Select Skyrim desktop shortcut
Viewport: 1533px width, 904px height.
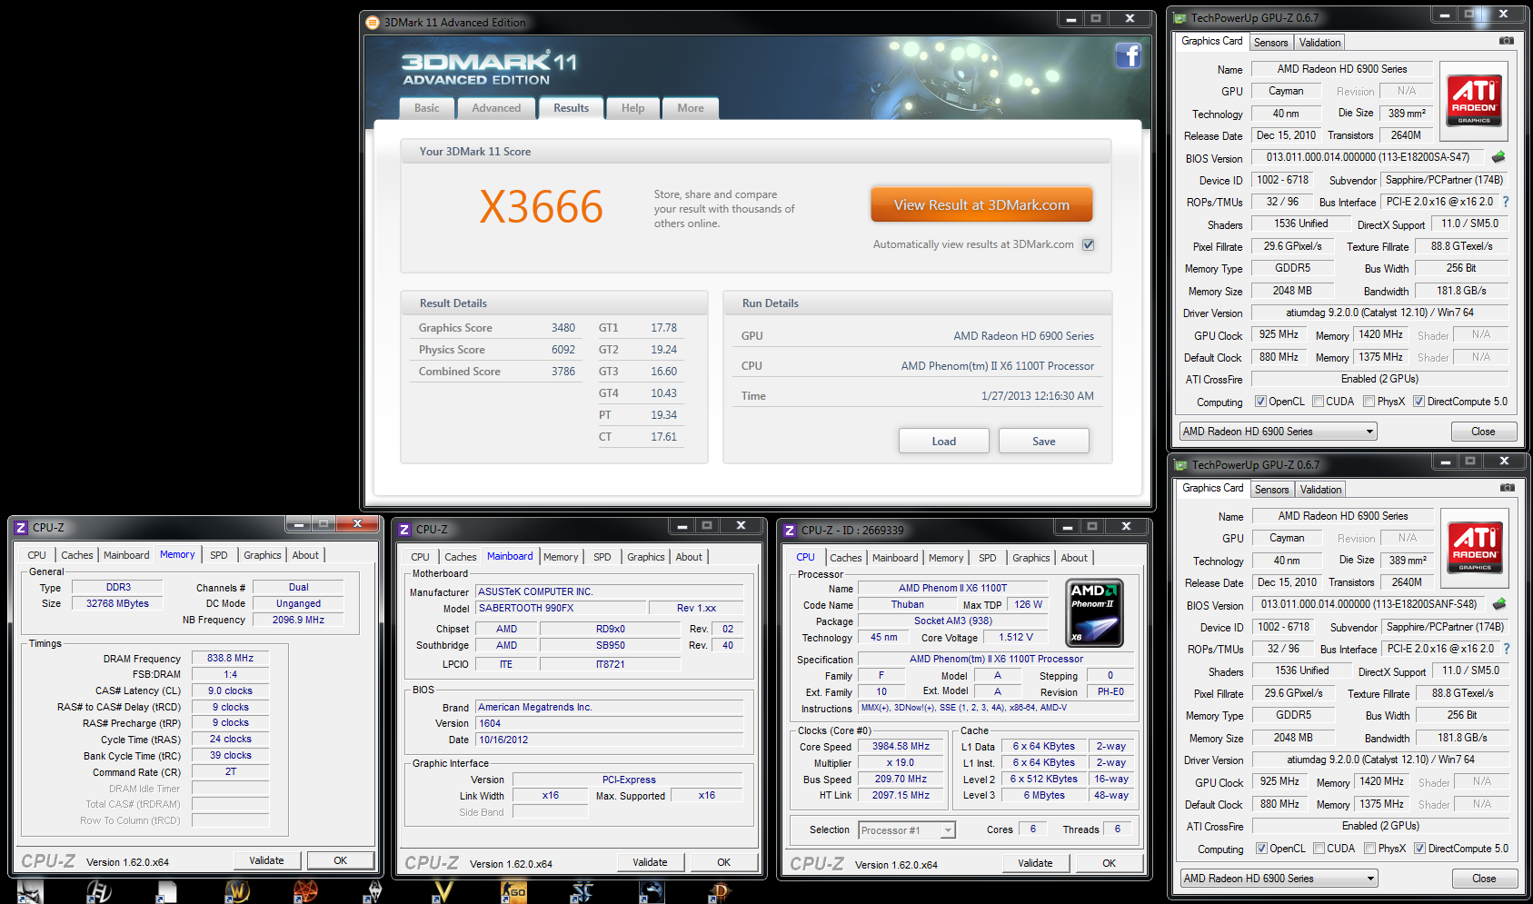tap(374, 891)
